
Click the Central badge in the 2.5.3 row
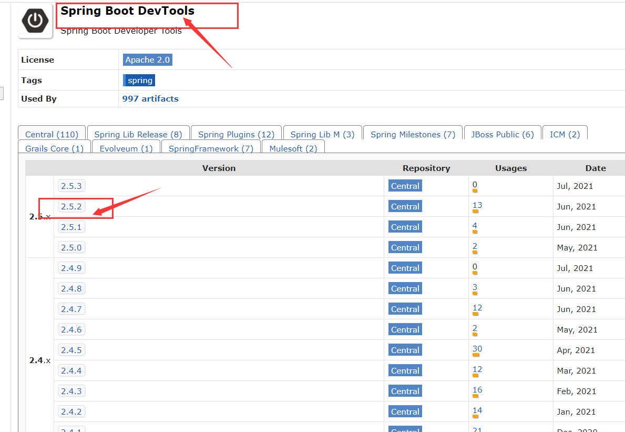click(405, 186)
